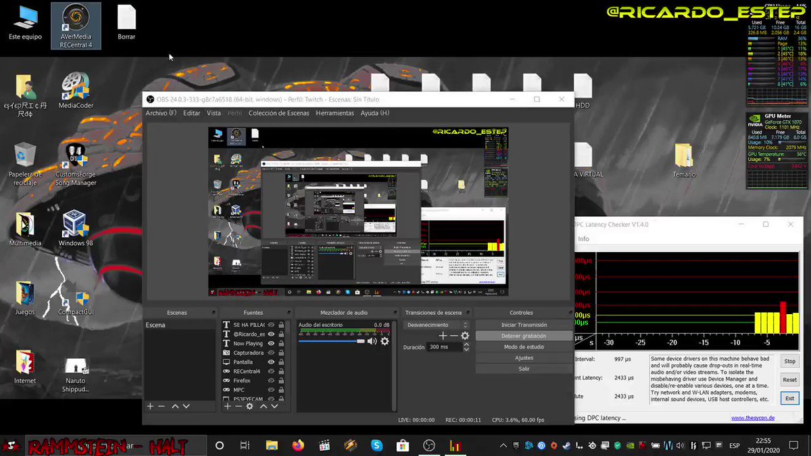Hide the Now Playing source
Image resolution: width=811 pixels, height=456 pixels.
[x=271, y=344]
